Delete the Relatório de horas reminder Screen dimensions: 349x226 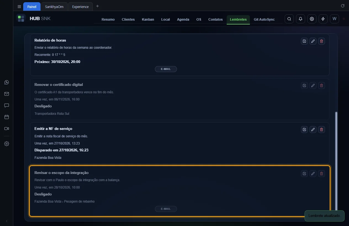321,41
